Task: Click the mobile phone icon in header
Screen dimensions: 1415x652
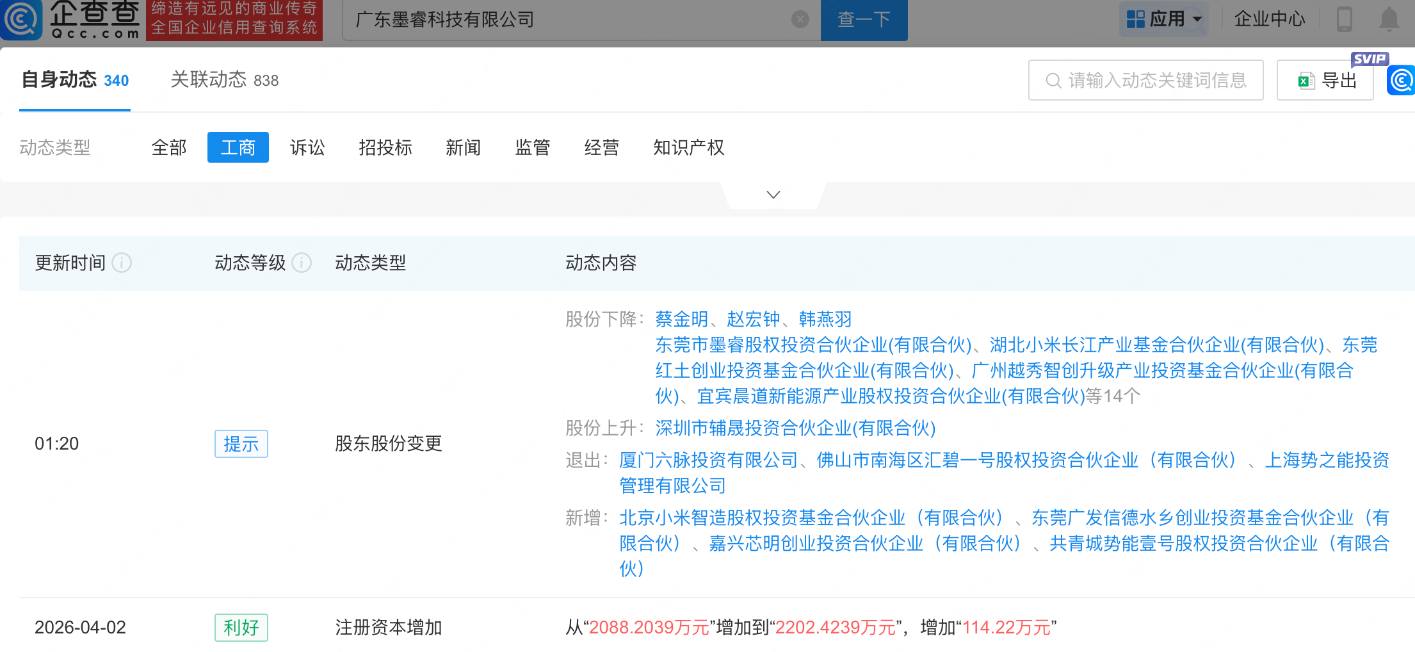Action: [1344, 20]
